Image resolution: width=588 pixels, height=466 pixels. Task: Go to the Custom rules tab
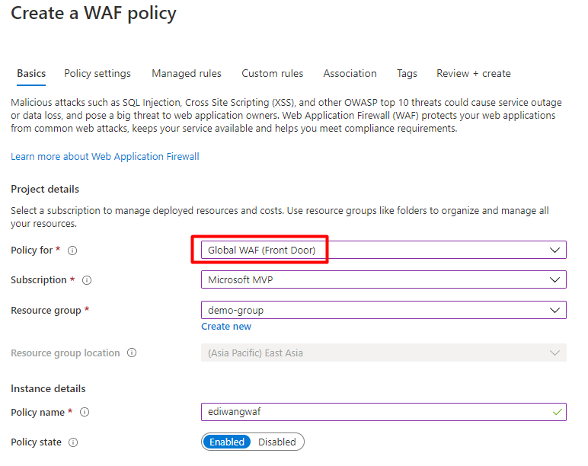pyautogui.click(x=272, y=74)
